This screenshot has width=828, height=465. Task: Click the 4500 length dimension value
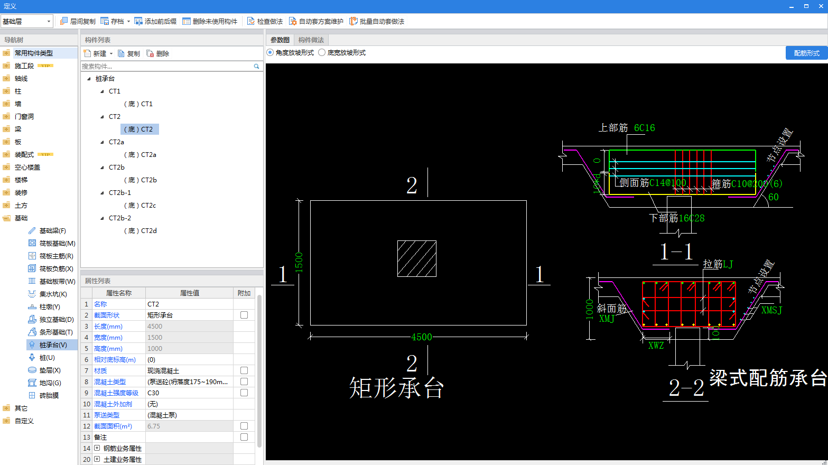422,337
